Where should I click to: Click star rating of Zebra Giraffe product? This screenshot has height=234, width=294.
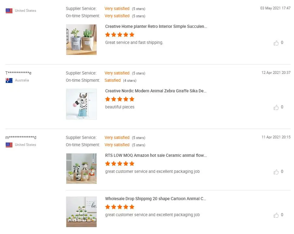point(120,99)
